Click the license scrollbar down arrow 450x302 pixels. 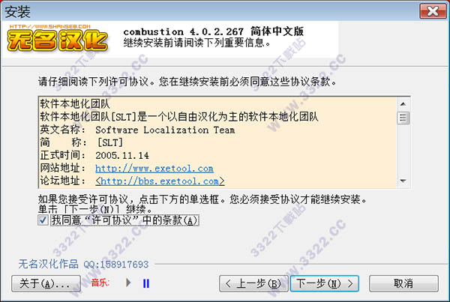coord(403,181)
